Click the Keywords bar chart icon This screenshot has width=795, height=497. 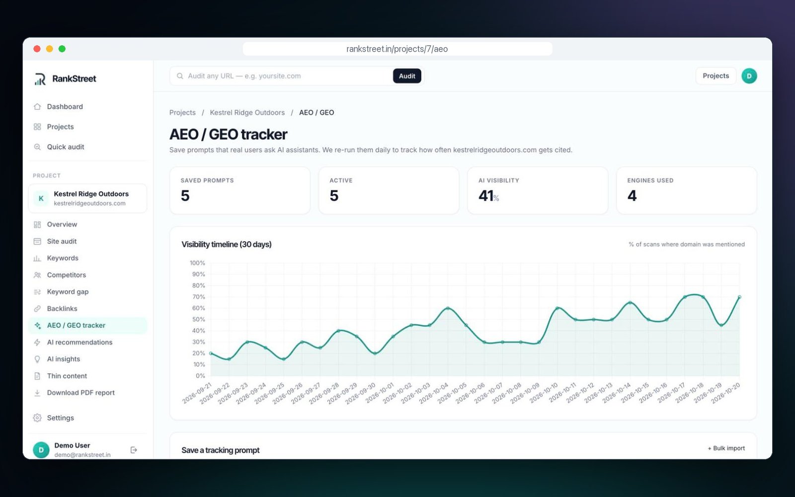[37, 258]
